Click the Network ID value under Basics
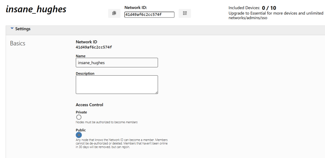The height and width of the screenshot is (158, 325). point(94,47)
